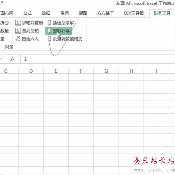175x175 pixels.
Task: Open the 公式 ribbon tab
Action: point(28,13)
